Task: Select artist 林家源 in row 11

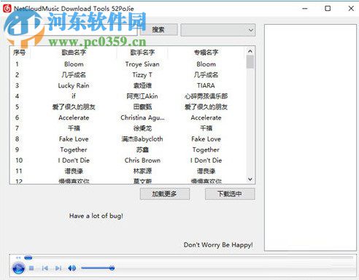Action: coord(142,171)
